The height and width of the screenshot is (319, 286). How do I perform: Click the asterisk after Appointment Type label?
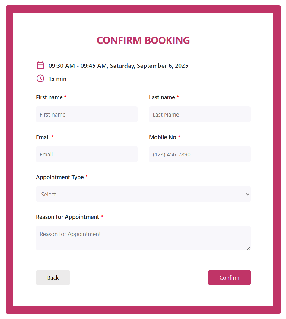click(87, 177)
